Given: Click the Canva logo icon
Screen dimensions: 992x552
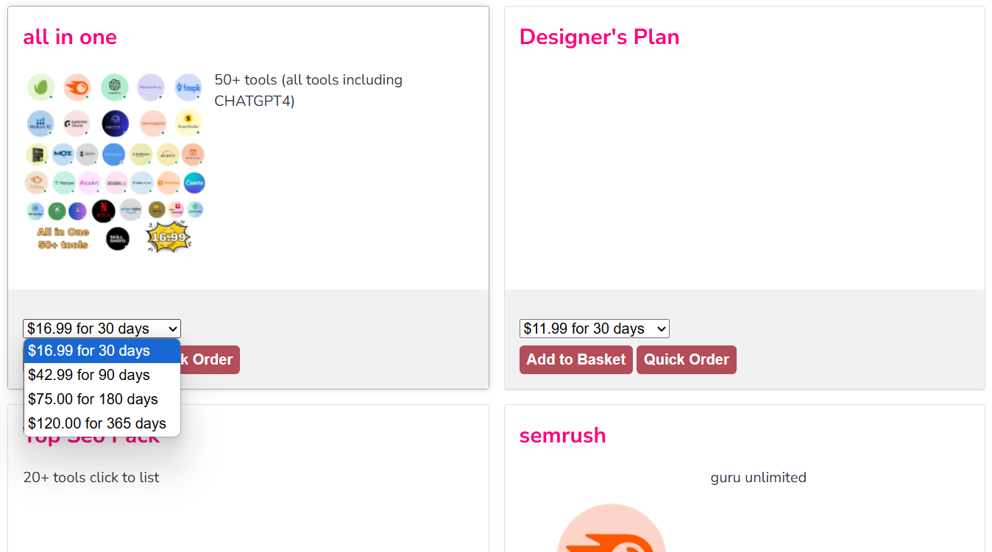Looking at the screenshot, I should 194,183.
